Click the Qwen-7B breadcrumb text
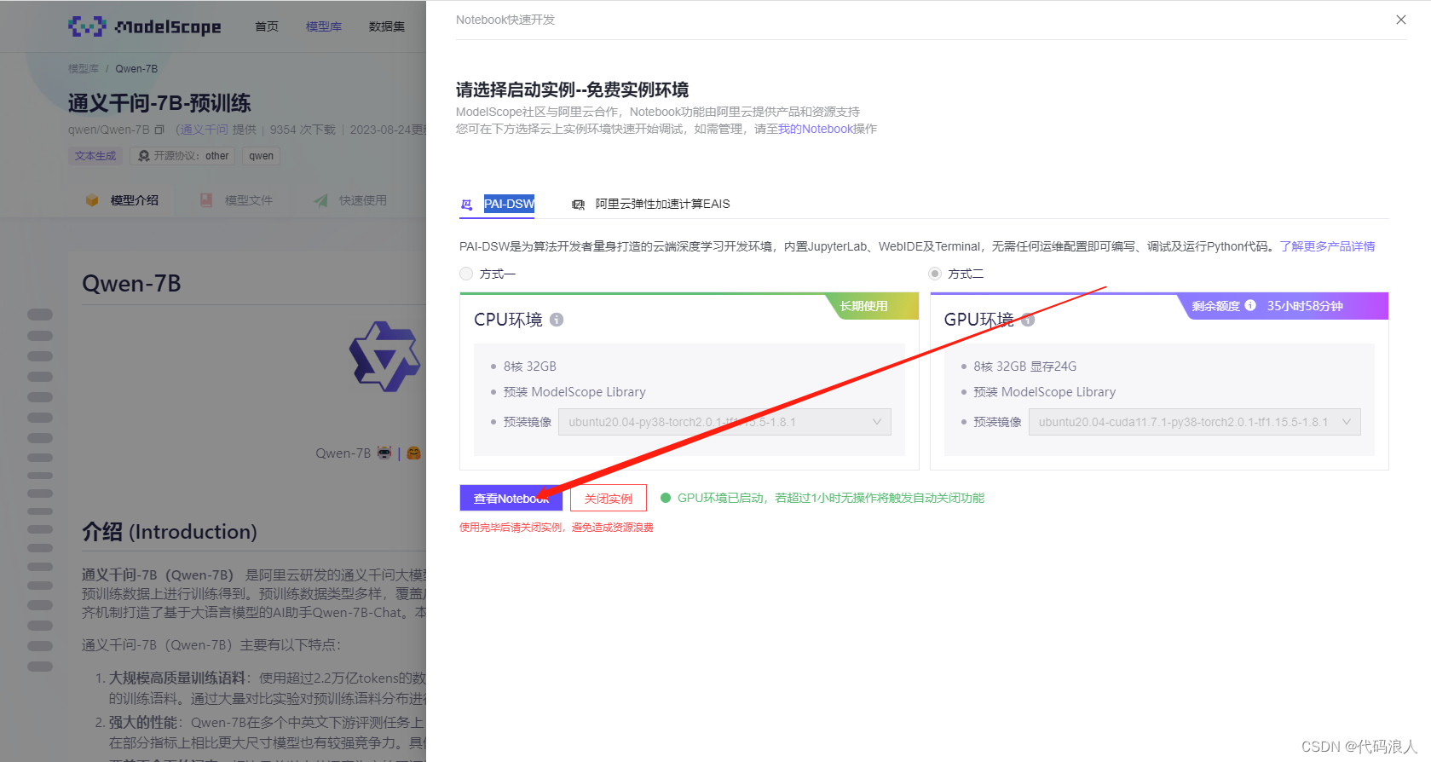Image resolution: width=1431 pixels, height=762 pixels. [x=136, y=69]
